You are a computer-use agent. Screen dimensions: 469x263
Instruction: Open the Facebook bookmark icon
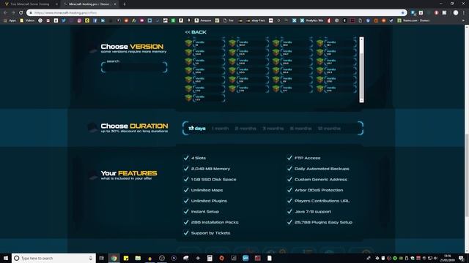95,20
